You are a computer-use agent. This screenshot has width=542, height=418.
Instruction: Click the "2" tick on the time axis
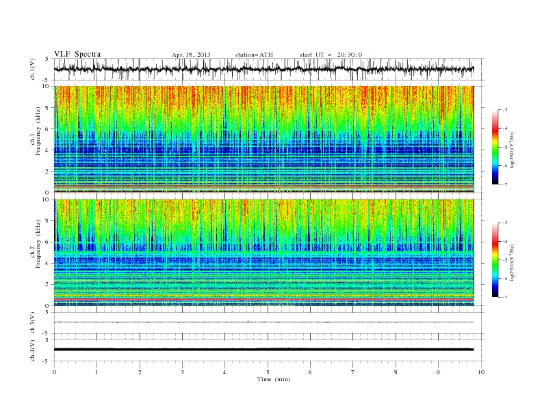140,372
